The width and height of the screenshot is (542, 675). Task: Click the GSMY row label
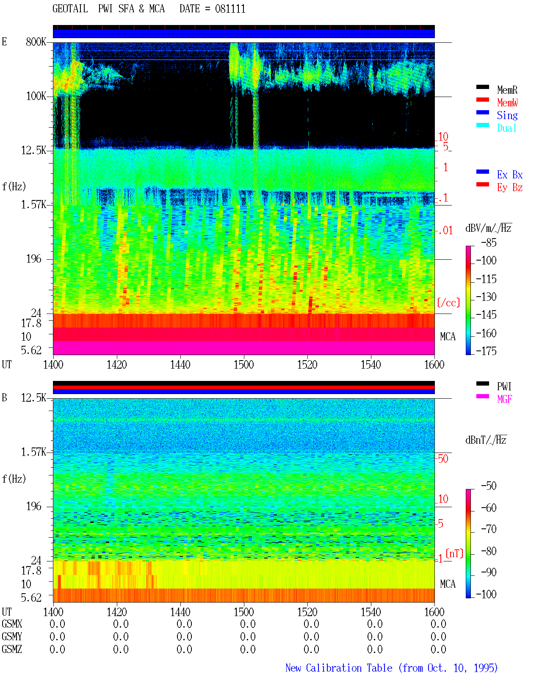coord(12,636)
